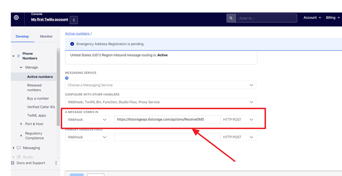Click the Docs and Support globe icon
Screen dimensions: 342x176
tap(13, 163)
